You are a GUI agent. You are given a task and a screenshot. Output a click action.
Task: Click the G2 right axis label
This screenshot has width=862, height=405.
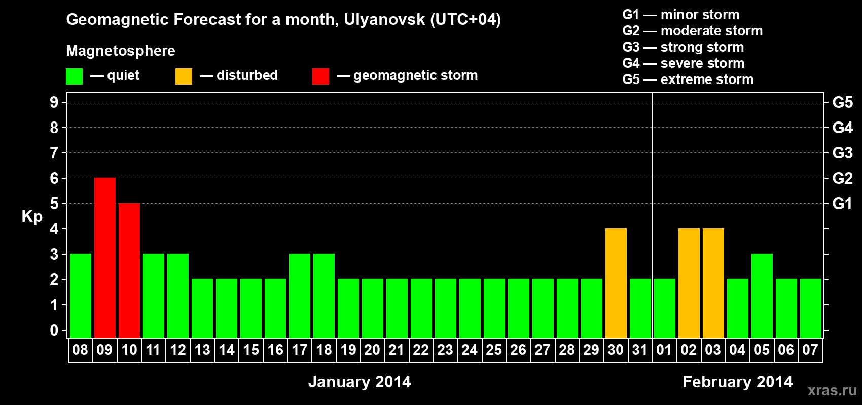843,178
